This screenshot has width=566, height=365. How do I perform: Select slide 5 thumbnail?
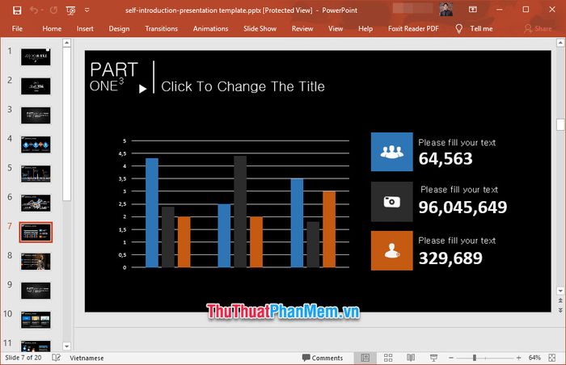pos(36,174)
